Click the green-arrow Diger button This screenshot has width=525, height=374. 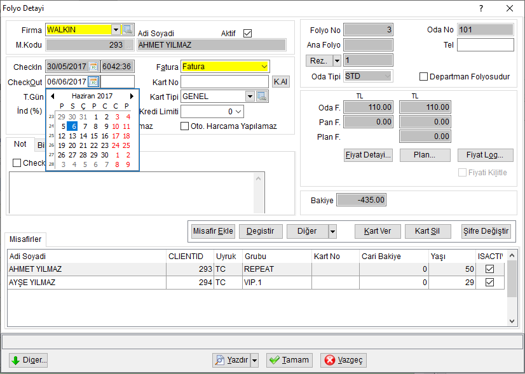coord(29,360)
